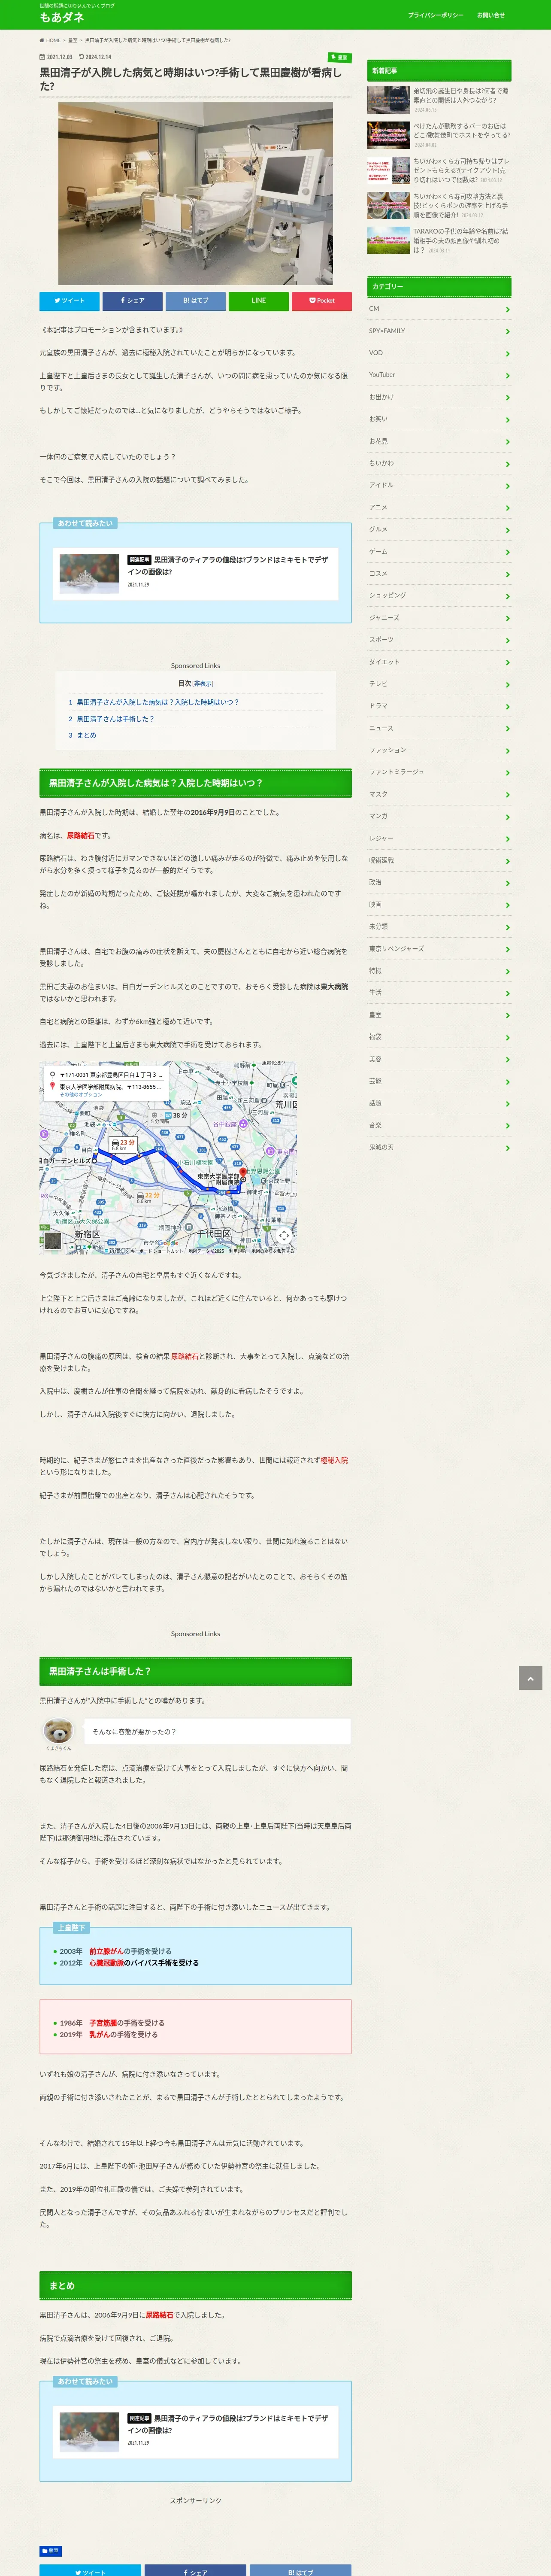Open the ドラマ category in the sidebar
Viewport: 551px width, 2576px height.
click(x=439, y=706)
